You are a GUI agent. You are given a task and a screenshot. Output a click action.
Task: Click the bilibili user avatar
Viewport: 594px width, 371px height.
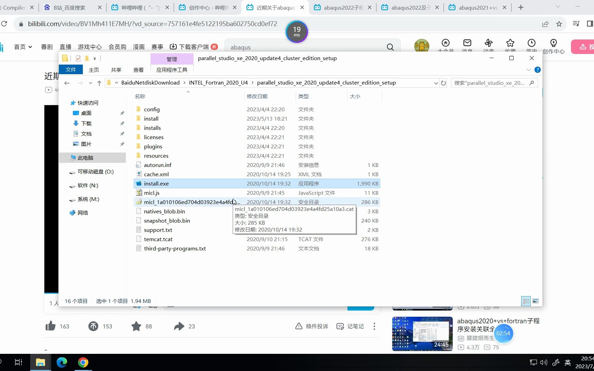tap(422, 46)
